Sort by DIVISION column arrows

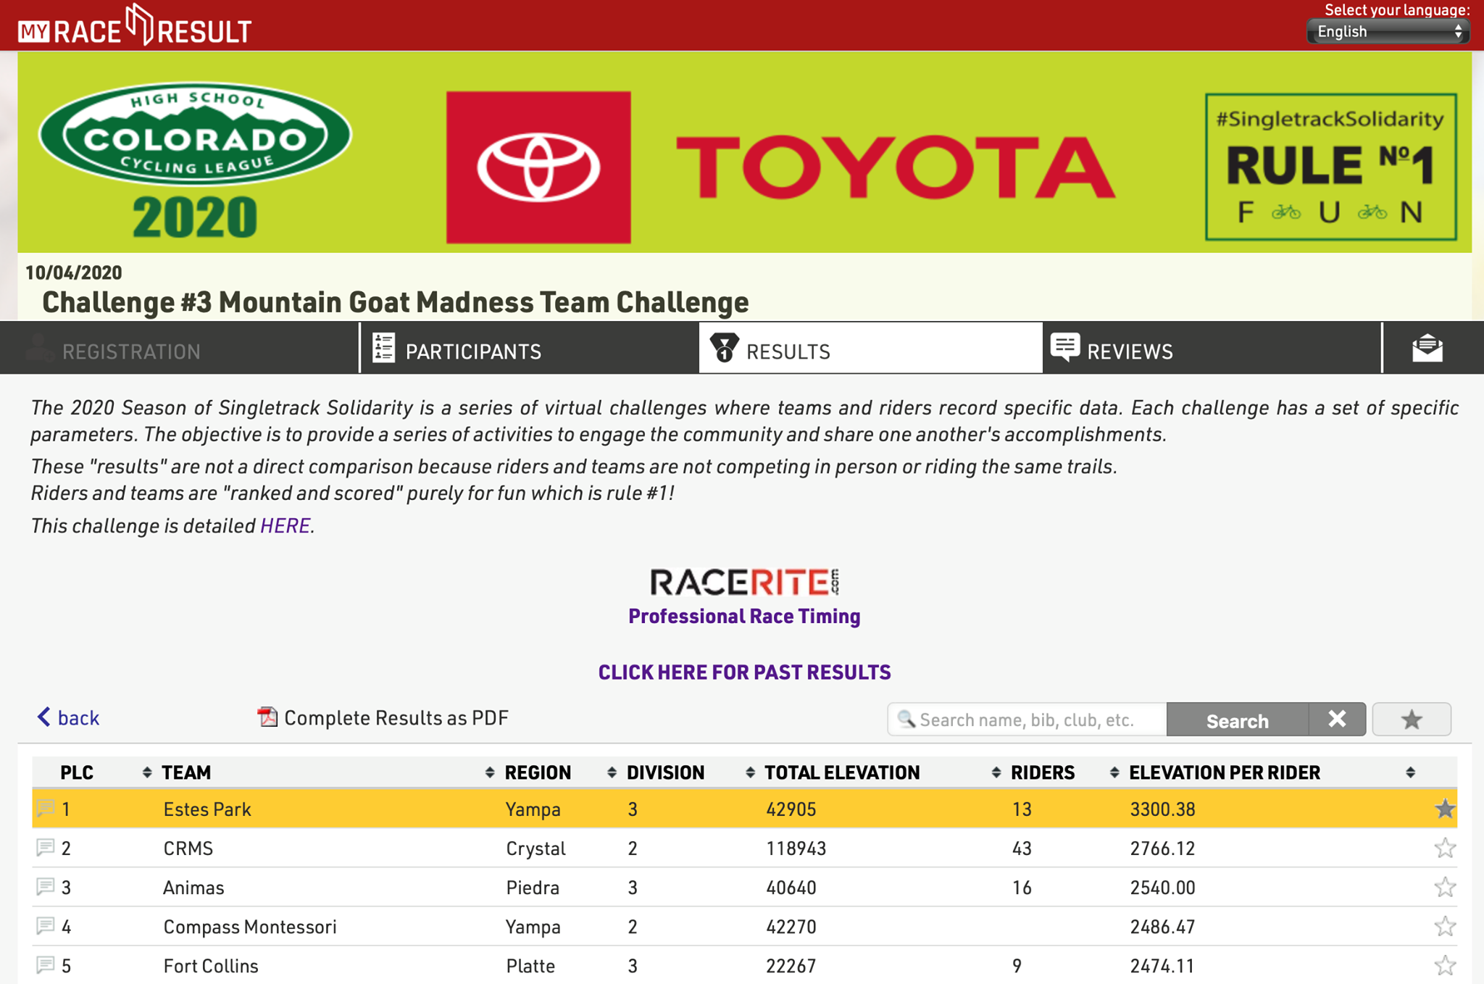[x=750, y=772]
